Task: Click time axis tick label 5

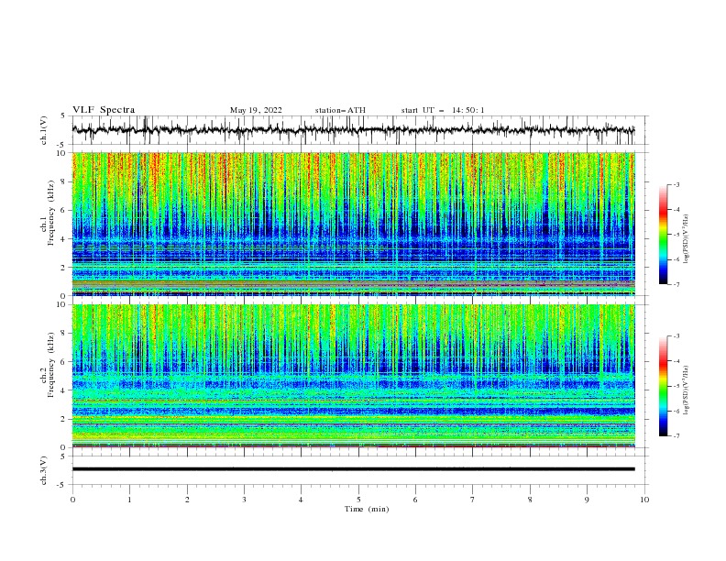Action: click(x=358, y=500)
